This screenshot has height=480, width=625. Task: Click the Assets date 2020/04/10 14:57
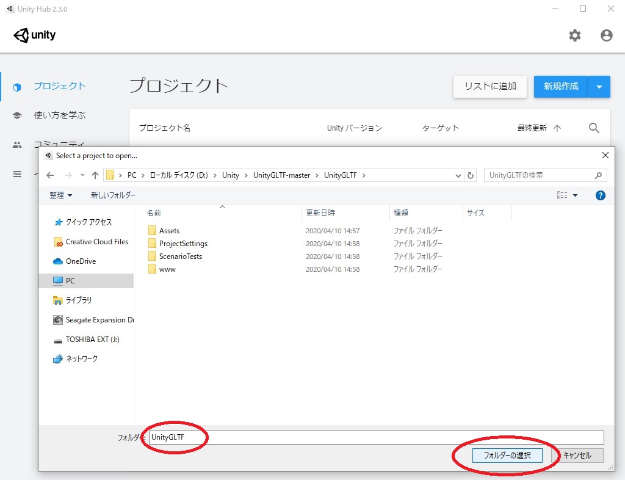[x=333, y=231]
